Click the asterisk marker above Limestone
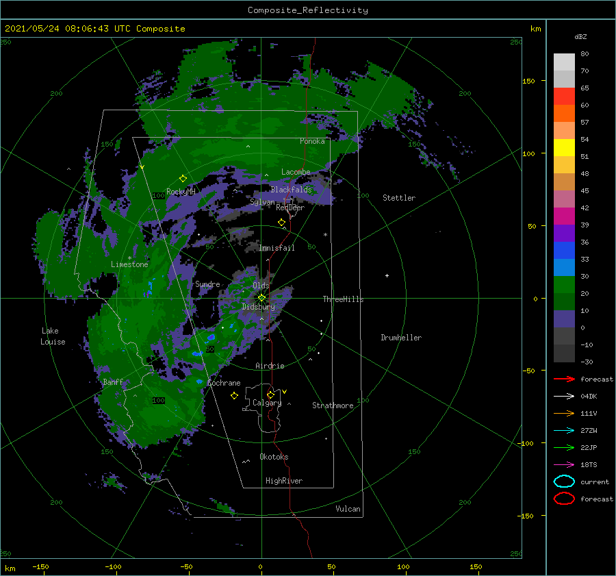The height and width of the screenshot is (576, 616). (129, 258)
